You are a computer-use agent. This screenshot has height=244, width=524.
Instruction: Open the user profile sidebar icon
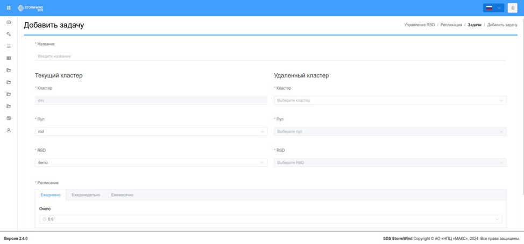click(x=9, y=130)
